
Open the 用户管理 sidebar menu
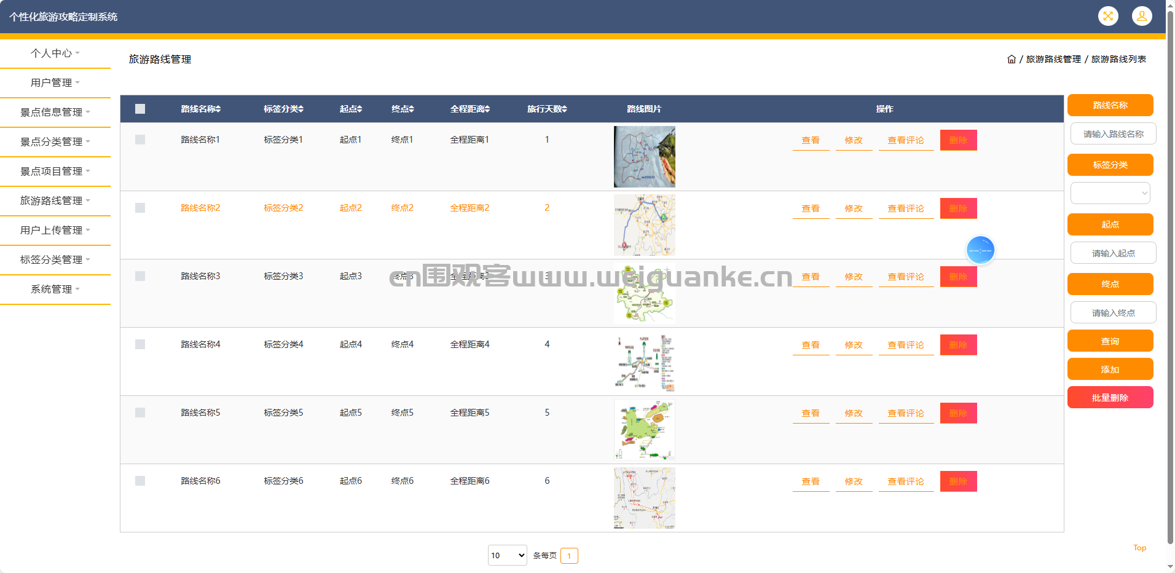pos(55,83)
